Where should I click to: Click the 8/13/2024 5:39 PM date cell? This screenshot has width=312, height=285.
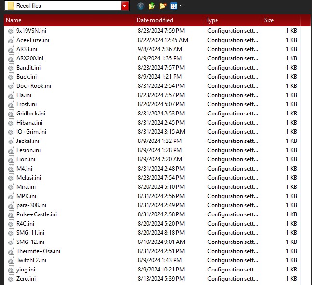161,278
